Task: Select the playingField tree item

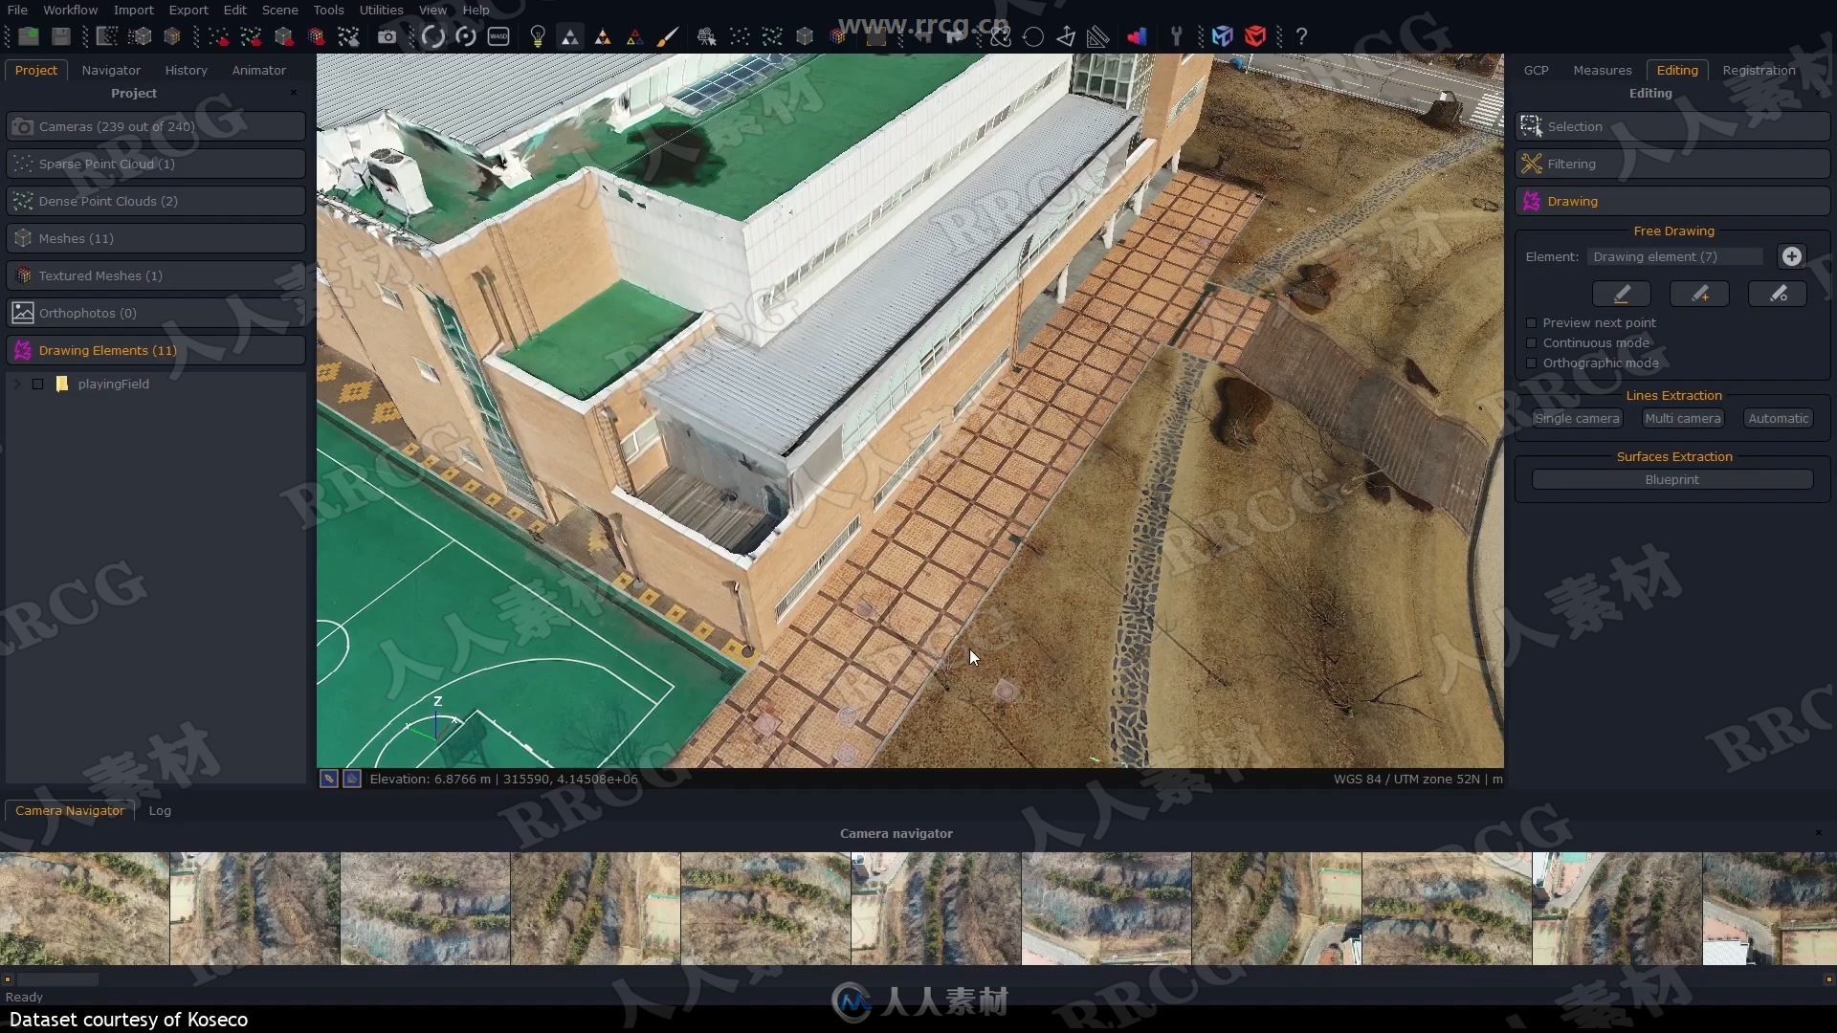Action: (x=112, y=384)
